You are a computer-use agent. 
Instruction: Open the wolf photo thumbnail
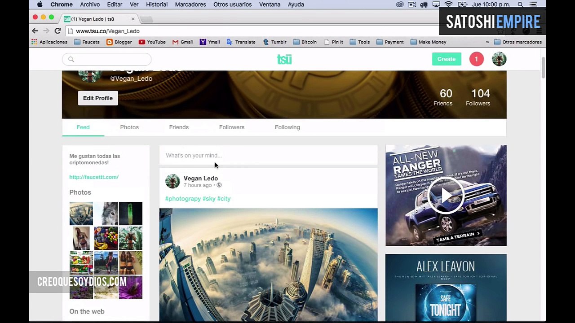pos(106,214)
